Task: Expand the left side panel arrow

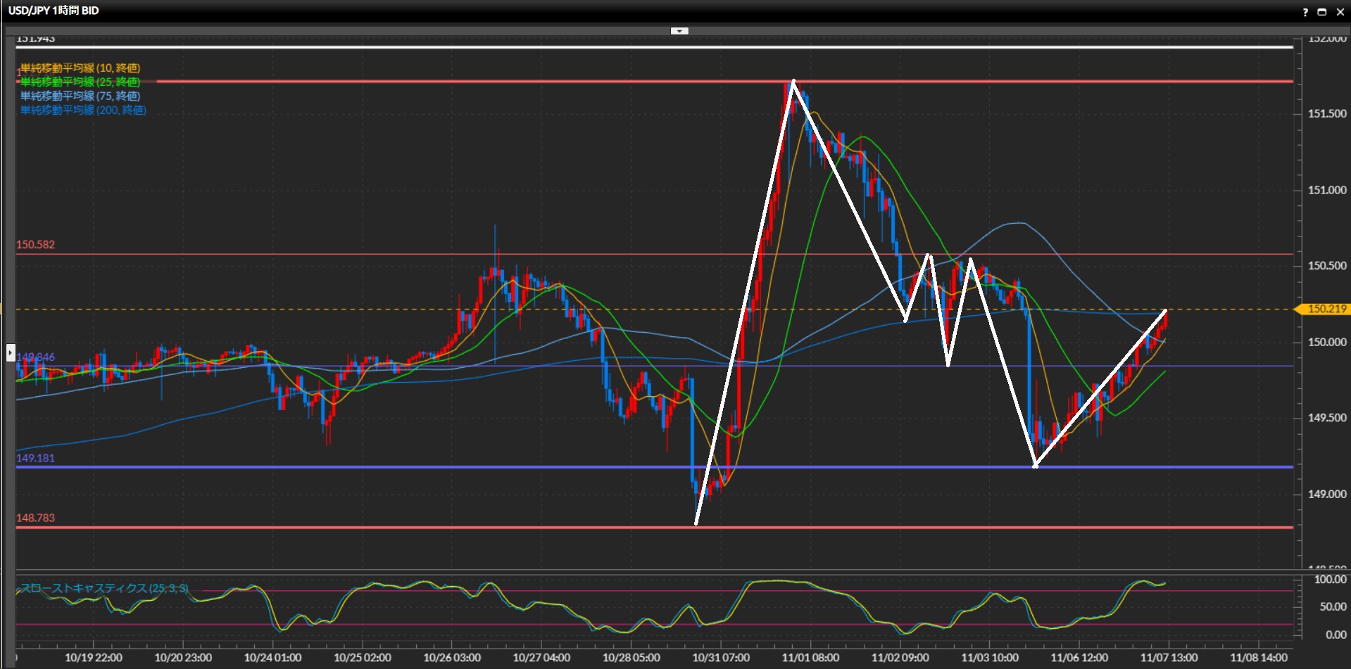Action: coord(11,352)
